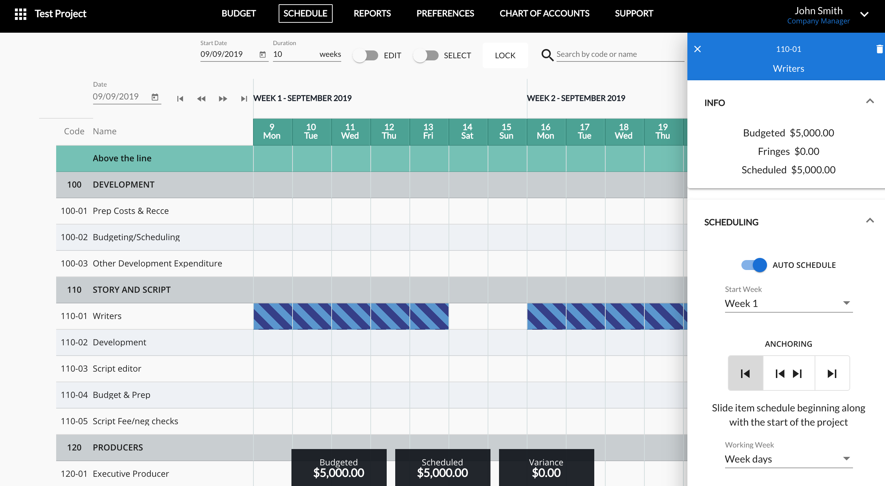Fast-forward the timeline one step
The height and width of the screenshot is (486, 885).
pos(223,99)
